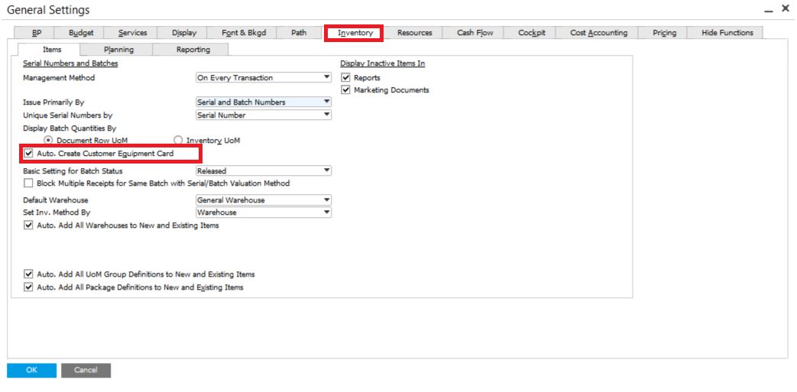Select the Hide Functions tab
This screenshot has height=392, width=797.
pyautogui.click(x=727, y=33)
